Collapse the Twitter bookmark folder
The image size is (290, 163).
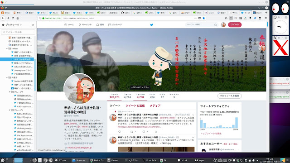click(x=7, y=48)
